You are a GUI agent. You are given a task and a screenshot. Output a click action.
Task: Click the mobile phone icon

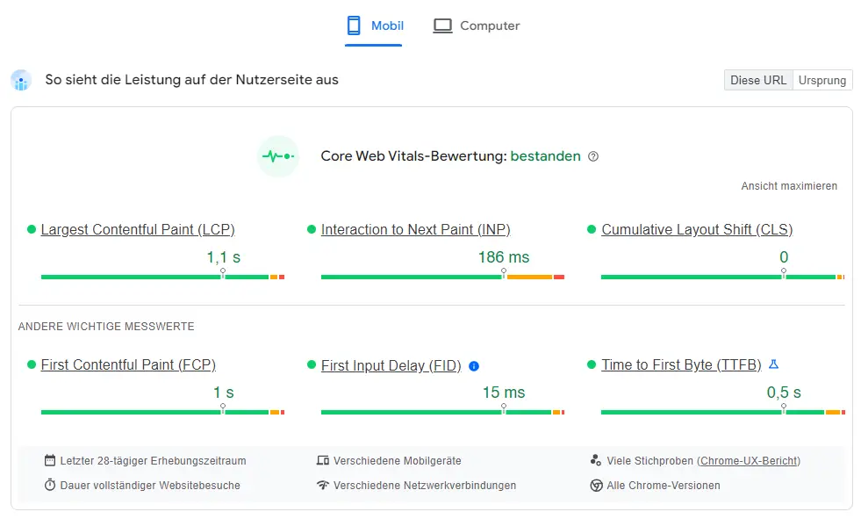point(355,25)
